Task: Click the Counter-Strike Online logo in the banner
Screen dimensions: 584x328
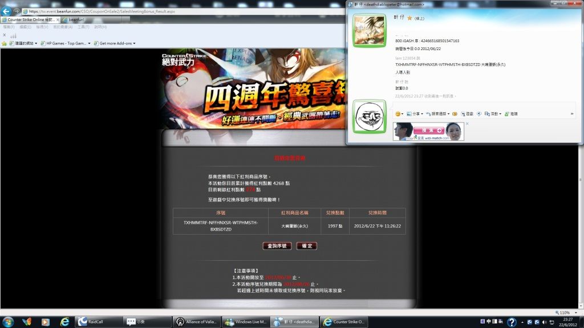Action: click(x=184, y=59)
